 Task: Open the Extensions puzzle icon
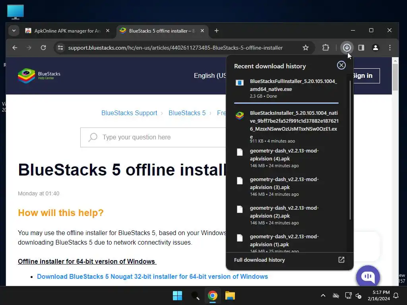[x=326, y=48]
